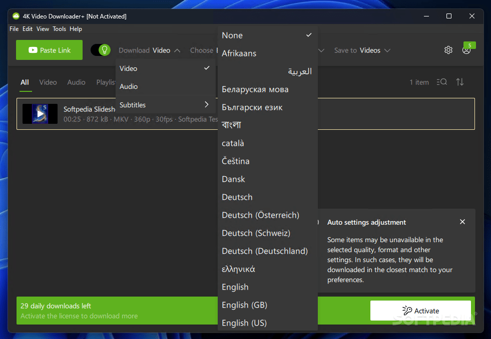The height and width of the screenshot is (339, 491).
Task: Select Video in the download type menu
Action: click(165, 68)
